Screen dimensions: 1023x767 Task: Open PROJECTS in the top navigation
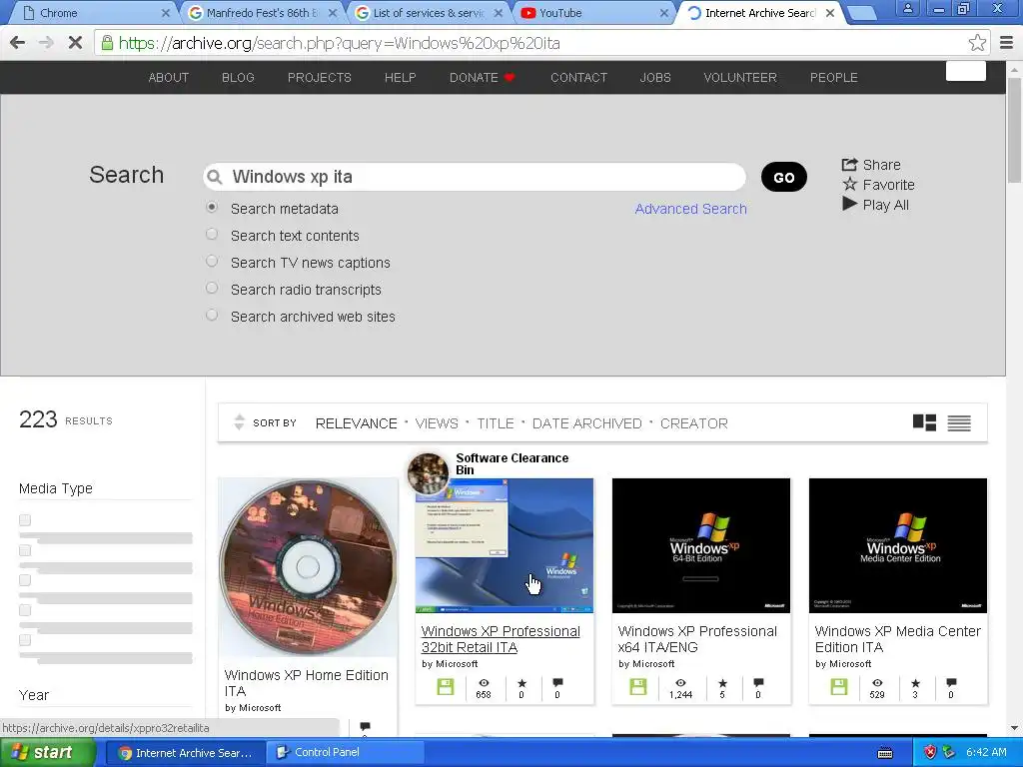tap(319, 78)
